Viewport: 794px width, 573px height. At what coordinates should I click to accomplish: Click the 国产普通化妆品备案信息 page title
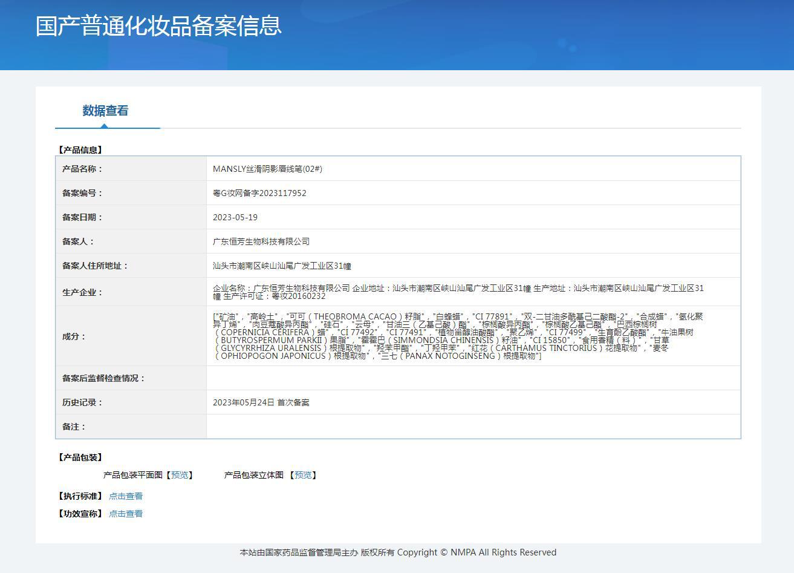[158, 26]
